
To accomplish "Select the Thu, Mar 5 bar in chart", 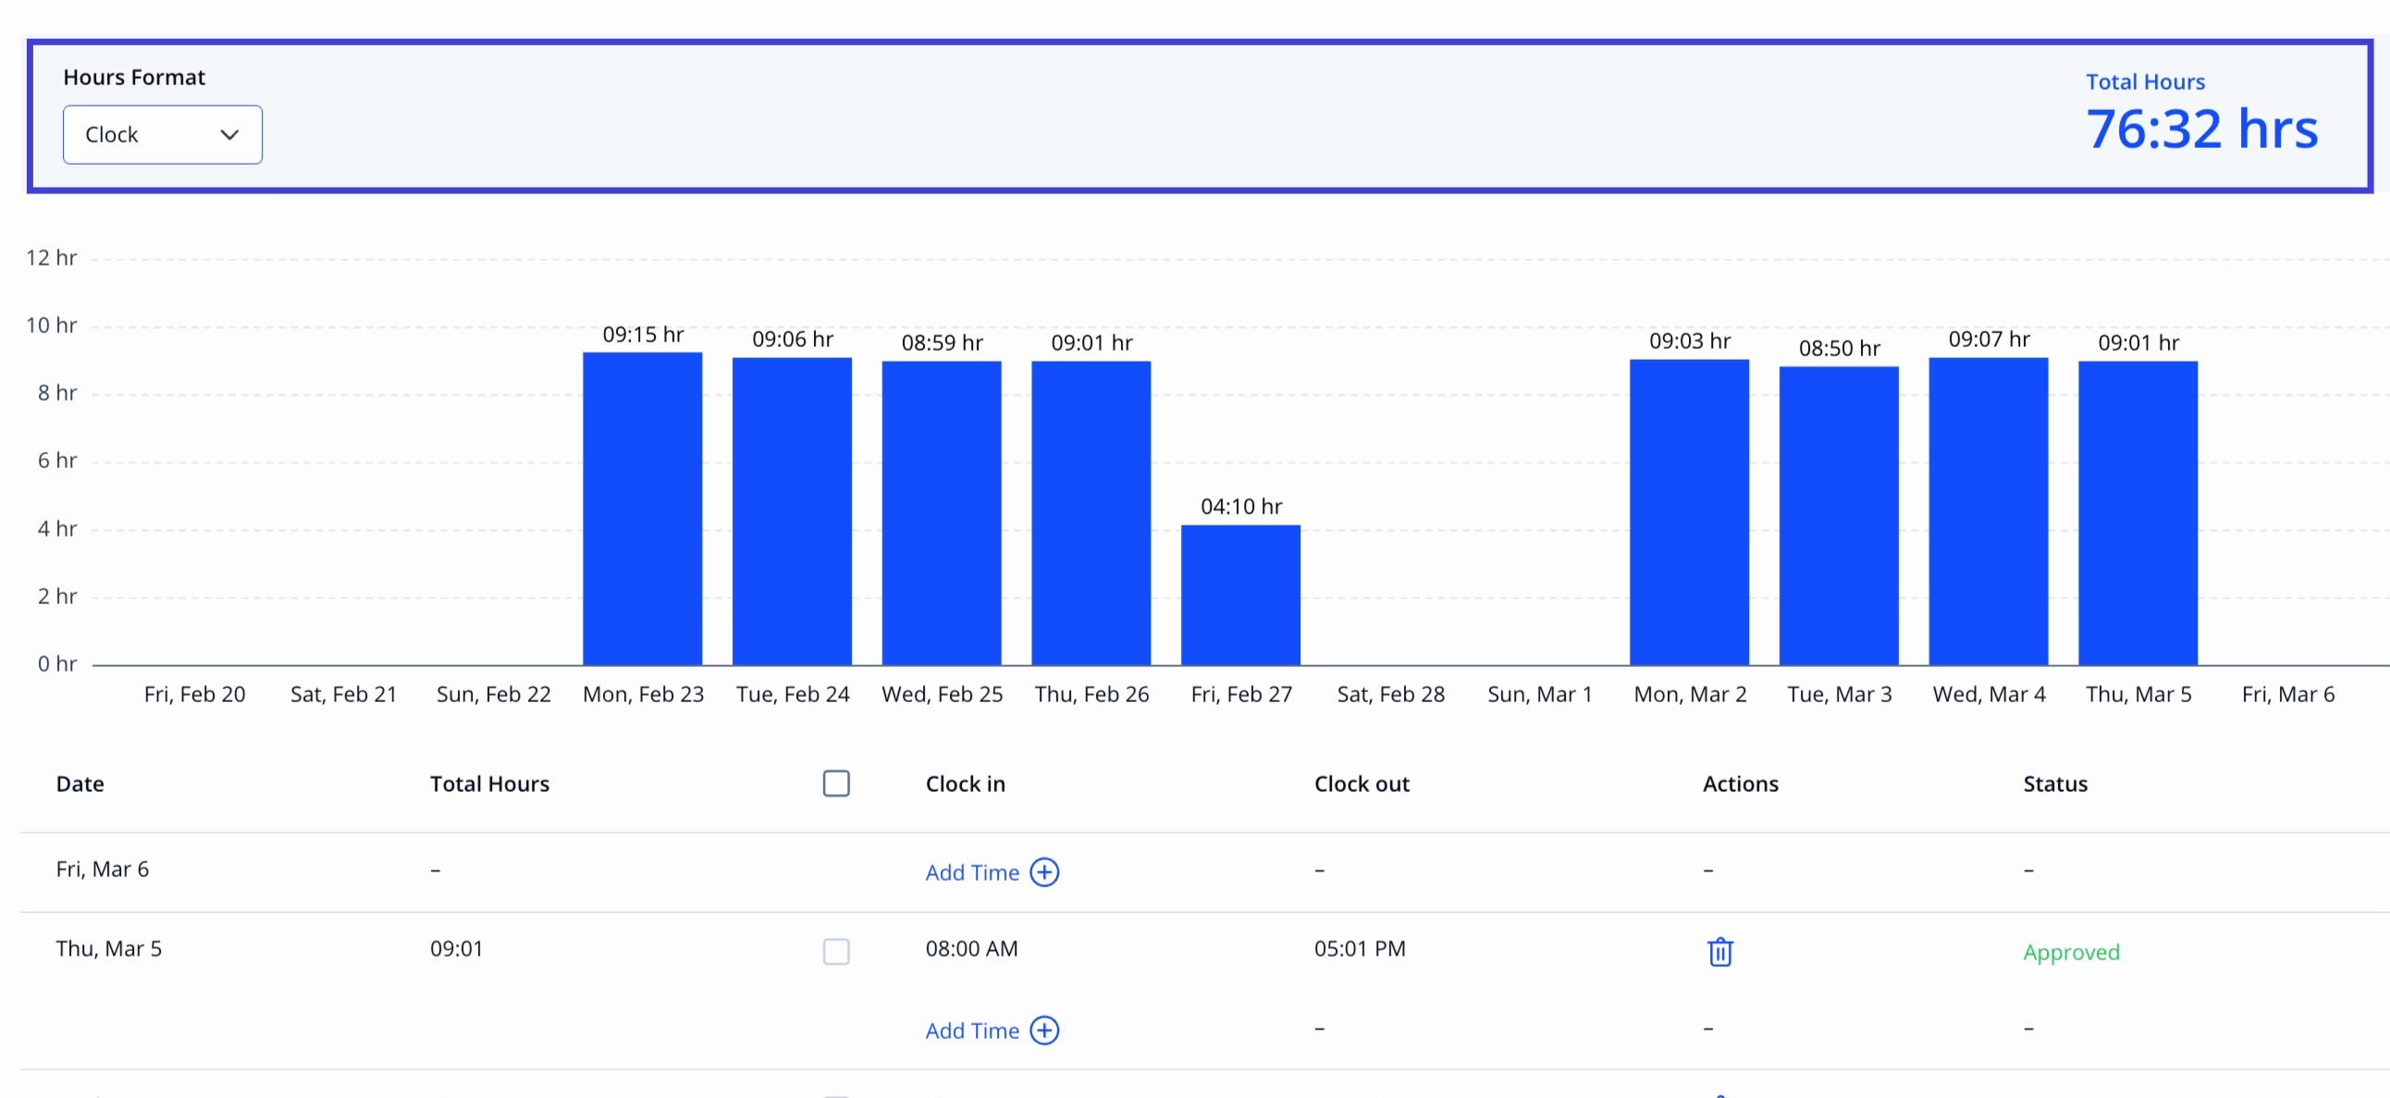I will tap(2137, 513).
